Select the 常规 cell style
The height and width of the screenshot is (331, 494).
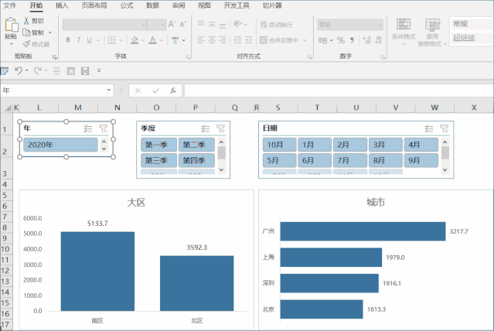click(472, 24)
